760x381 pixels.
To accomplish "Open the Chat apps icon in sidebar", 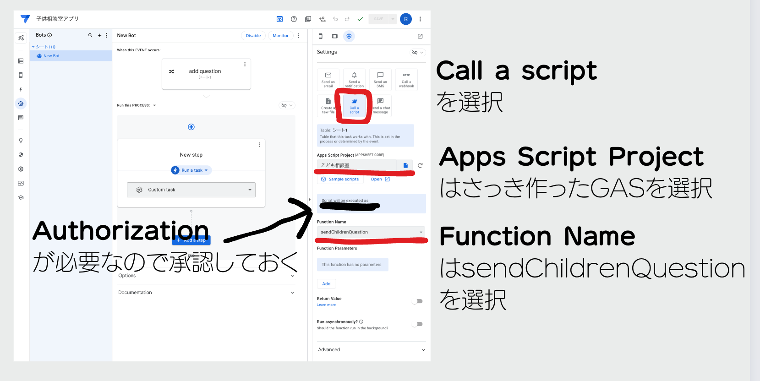I will [21, 118].
